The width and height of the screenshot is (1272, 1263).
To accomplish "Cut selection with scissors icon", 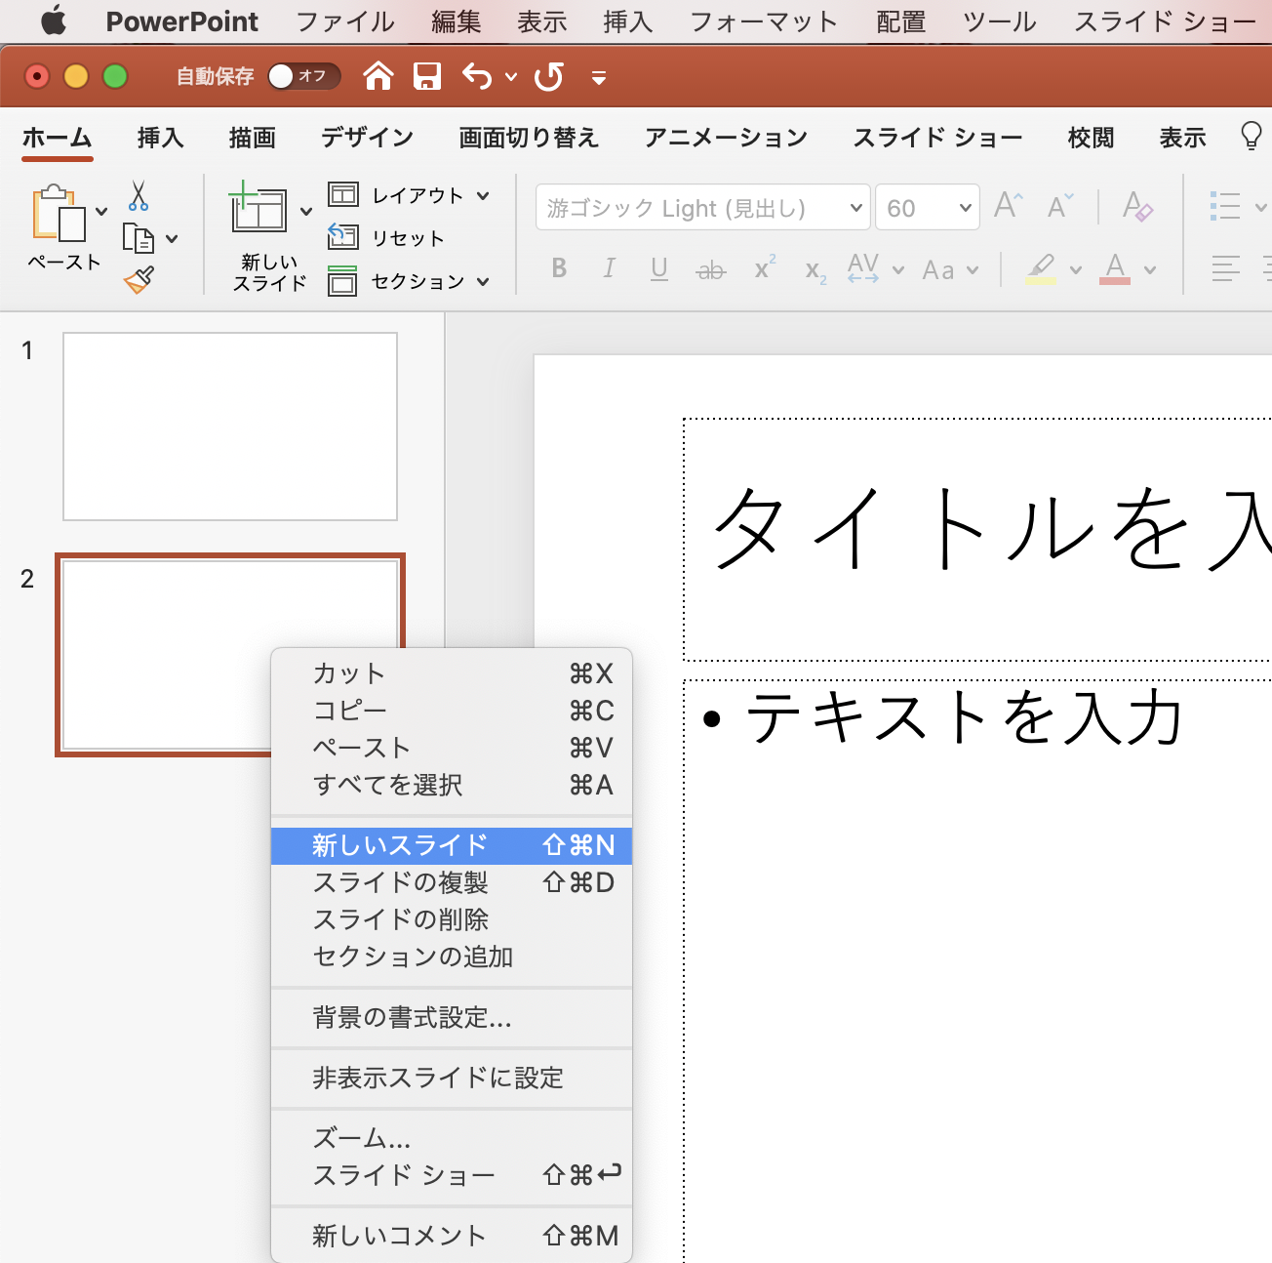I will tap(139, 196).
